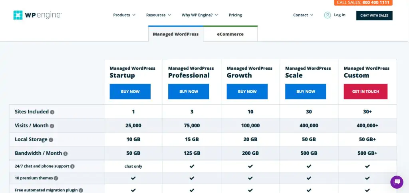Click the Log In user avatar icon

coord(328,15)
